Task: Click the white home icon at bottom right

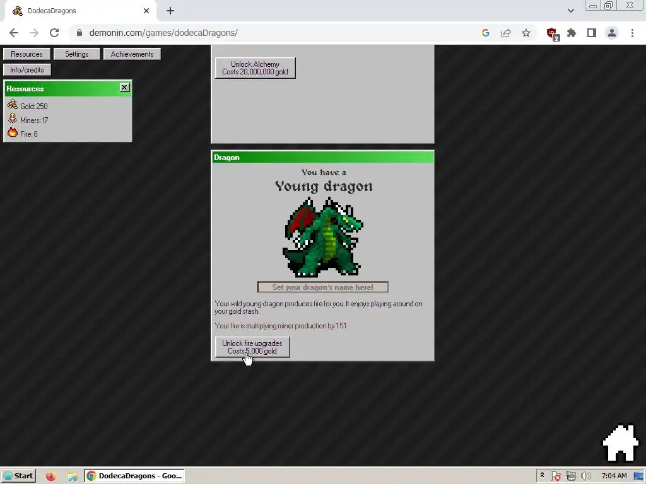Action: (621, 443)
